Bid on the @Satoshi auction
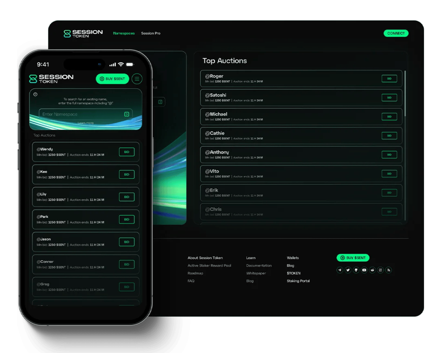441x353 pixels. tap(389, 97)
